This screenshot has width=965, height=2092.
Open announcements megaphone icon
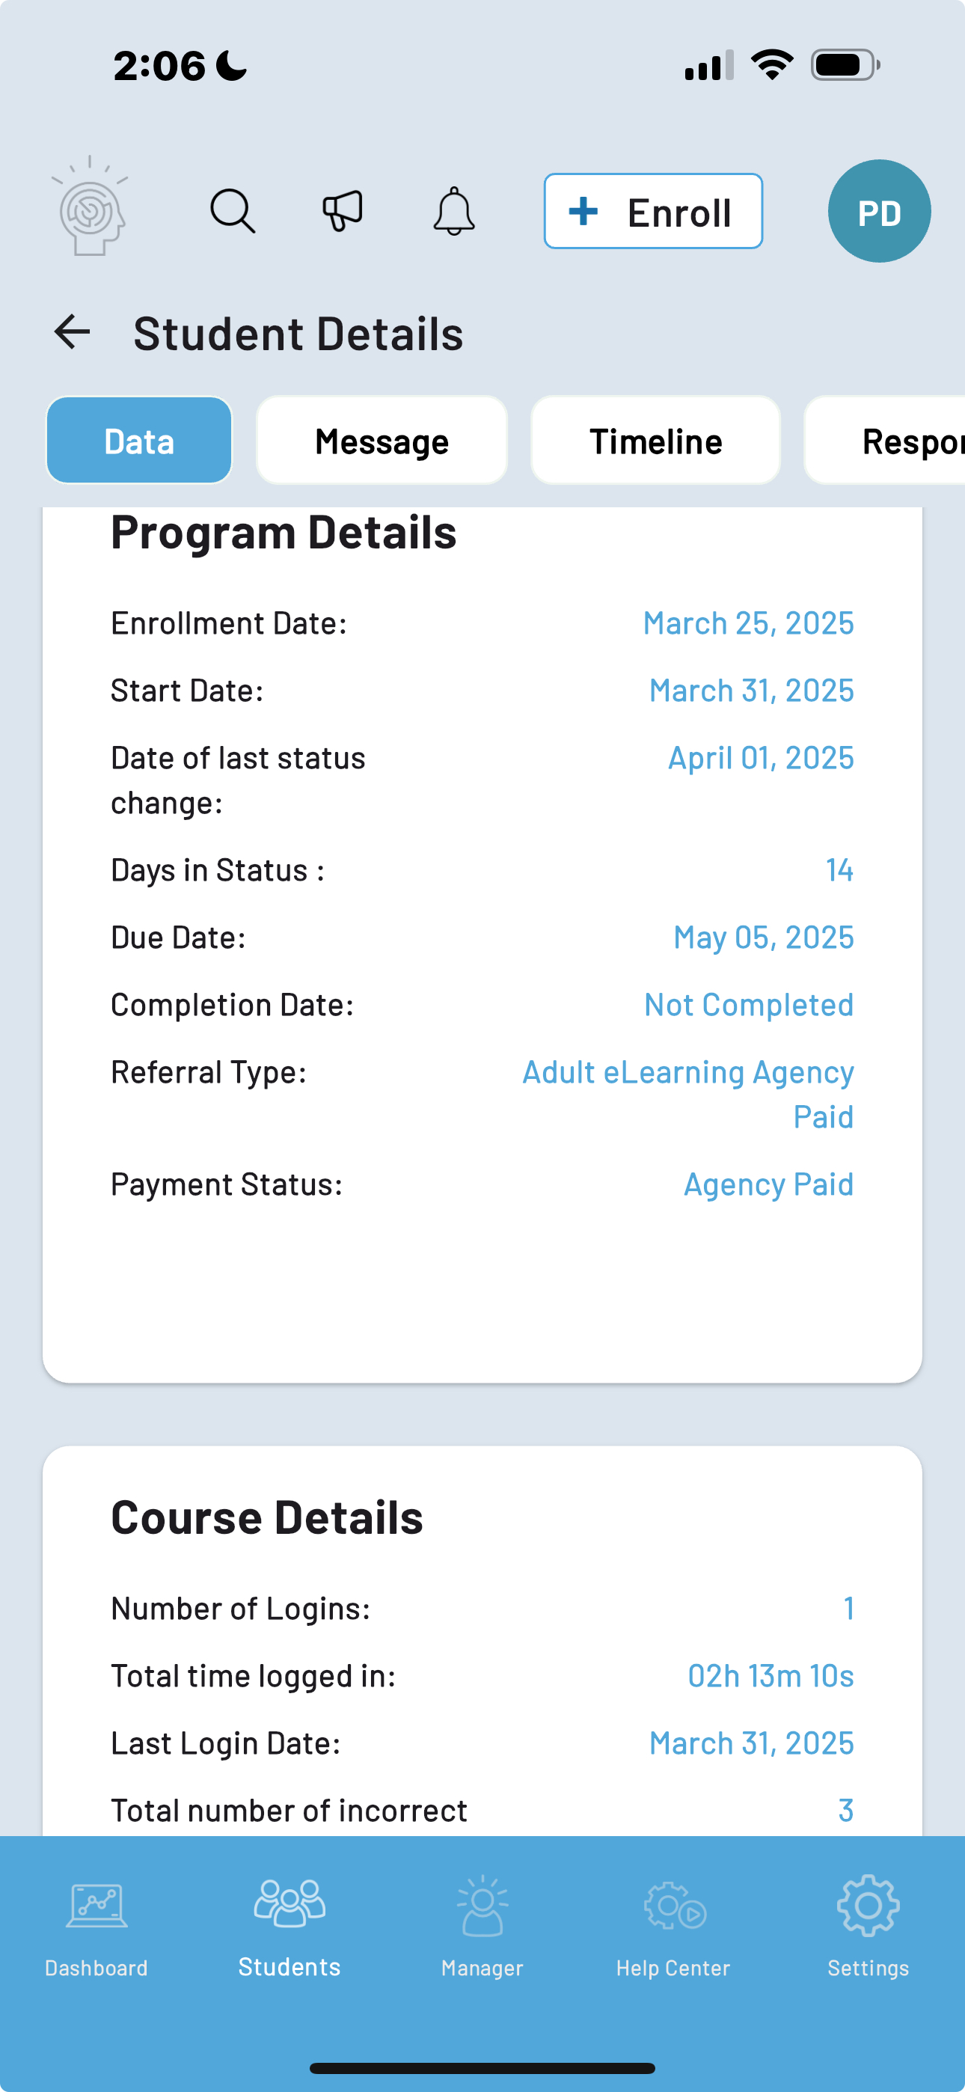(343, 212)
